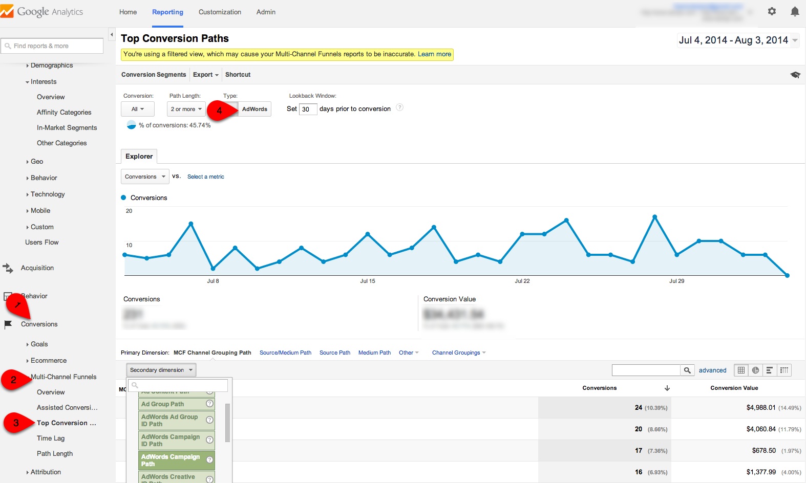Open the settings gear icon
The height and width of the screenshot is (483, 806).
772,11
